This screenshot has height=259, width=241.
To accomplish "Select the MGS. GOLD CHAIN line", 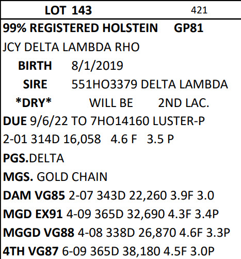I will 55,177.
